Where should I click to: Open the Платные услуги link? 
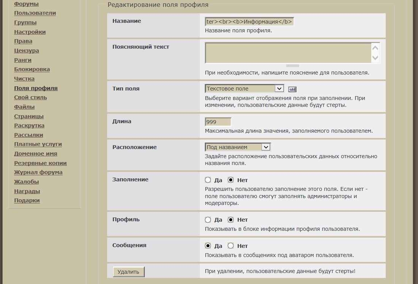tap(38, 144)
